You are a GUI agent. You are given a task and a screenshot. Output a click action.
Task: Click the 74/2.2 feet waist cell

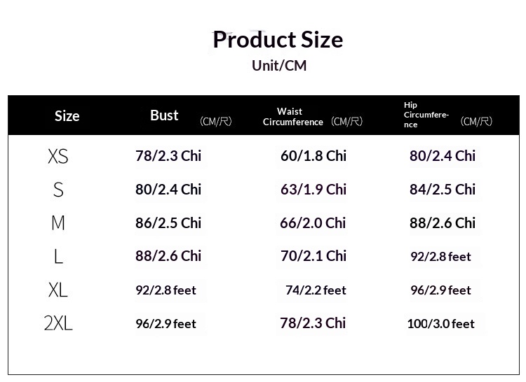click(316, 290)
